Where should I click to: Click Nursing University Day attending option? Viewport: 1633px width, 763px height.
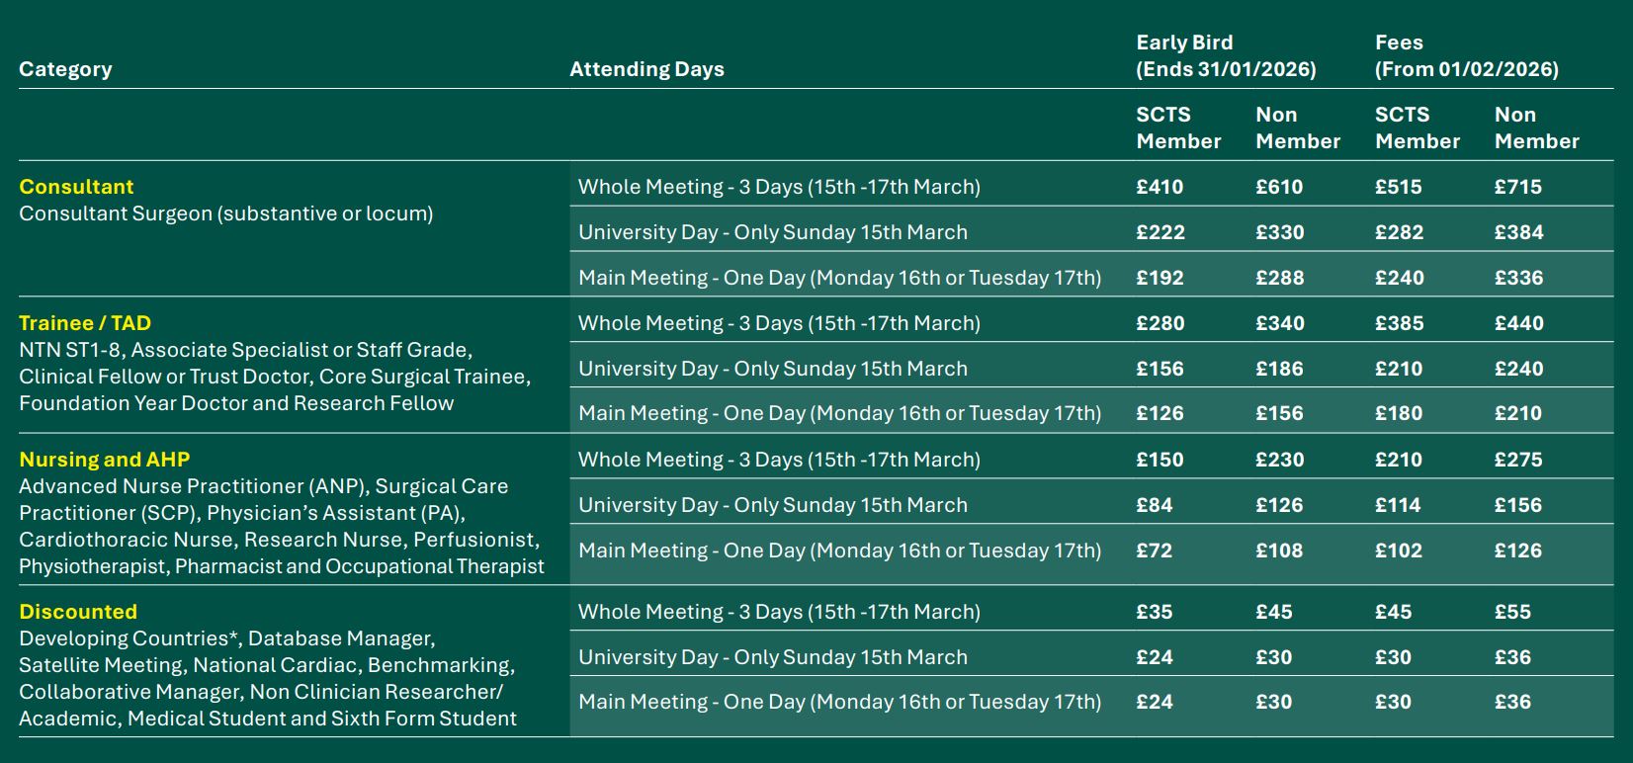coord(772,505)
